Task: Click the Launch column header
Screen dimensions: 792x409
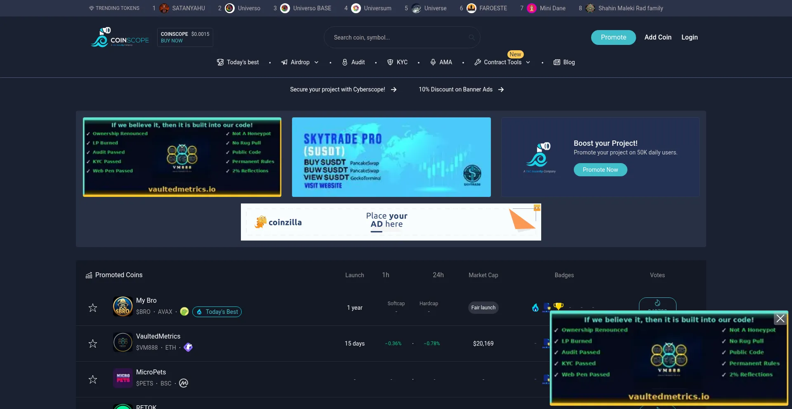Action: (355, 275)
